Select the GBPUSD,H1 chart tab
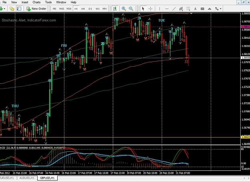This screenshot has width=250, height=182. [47, 178]
